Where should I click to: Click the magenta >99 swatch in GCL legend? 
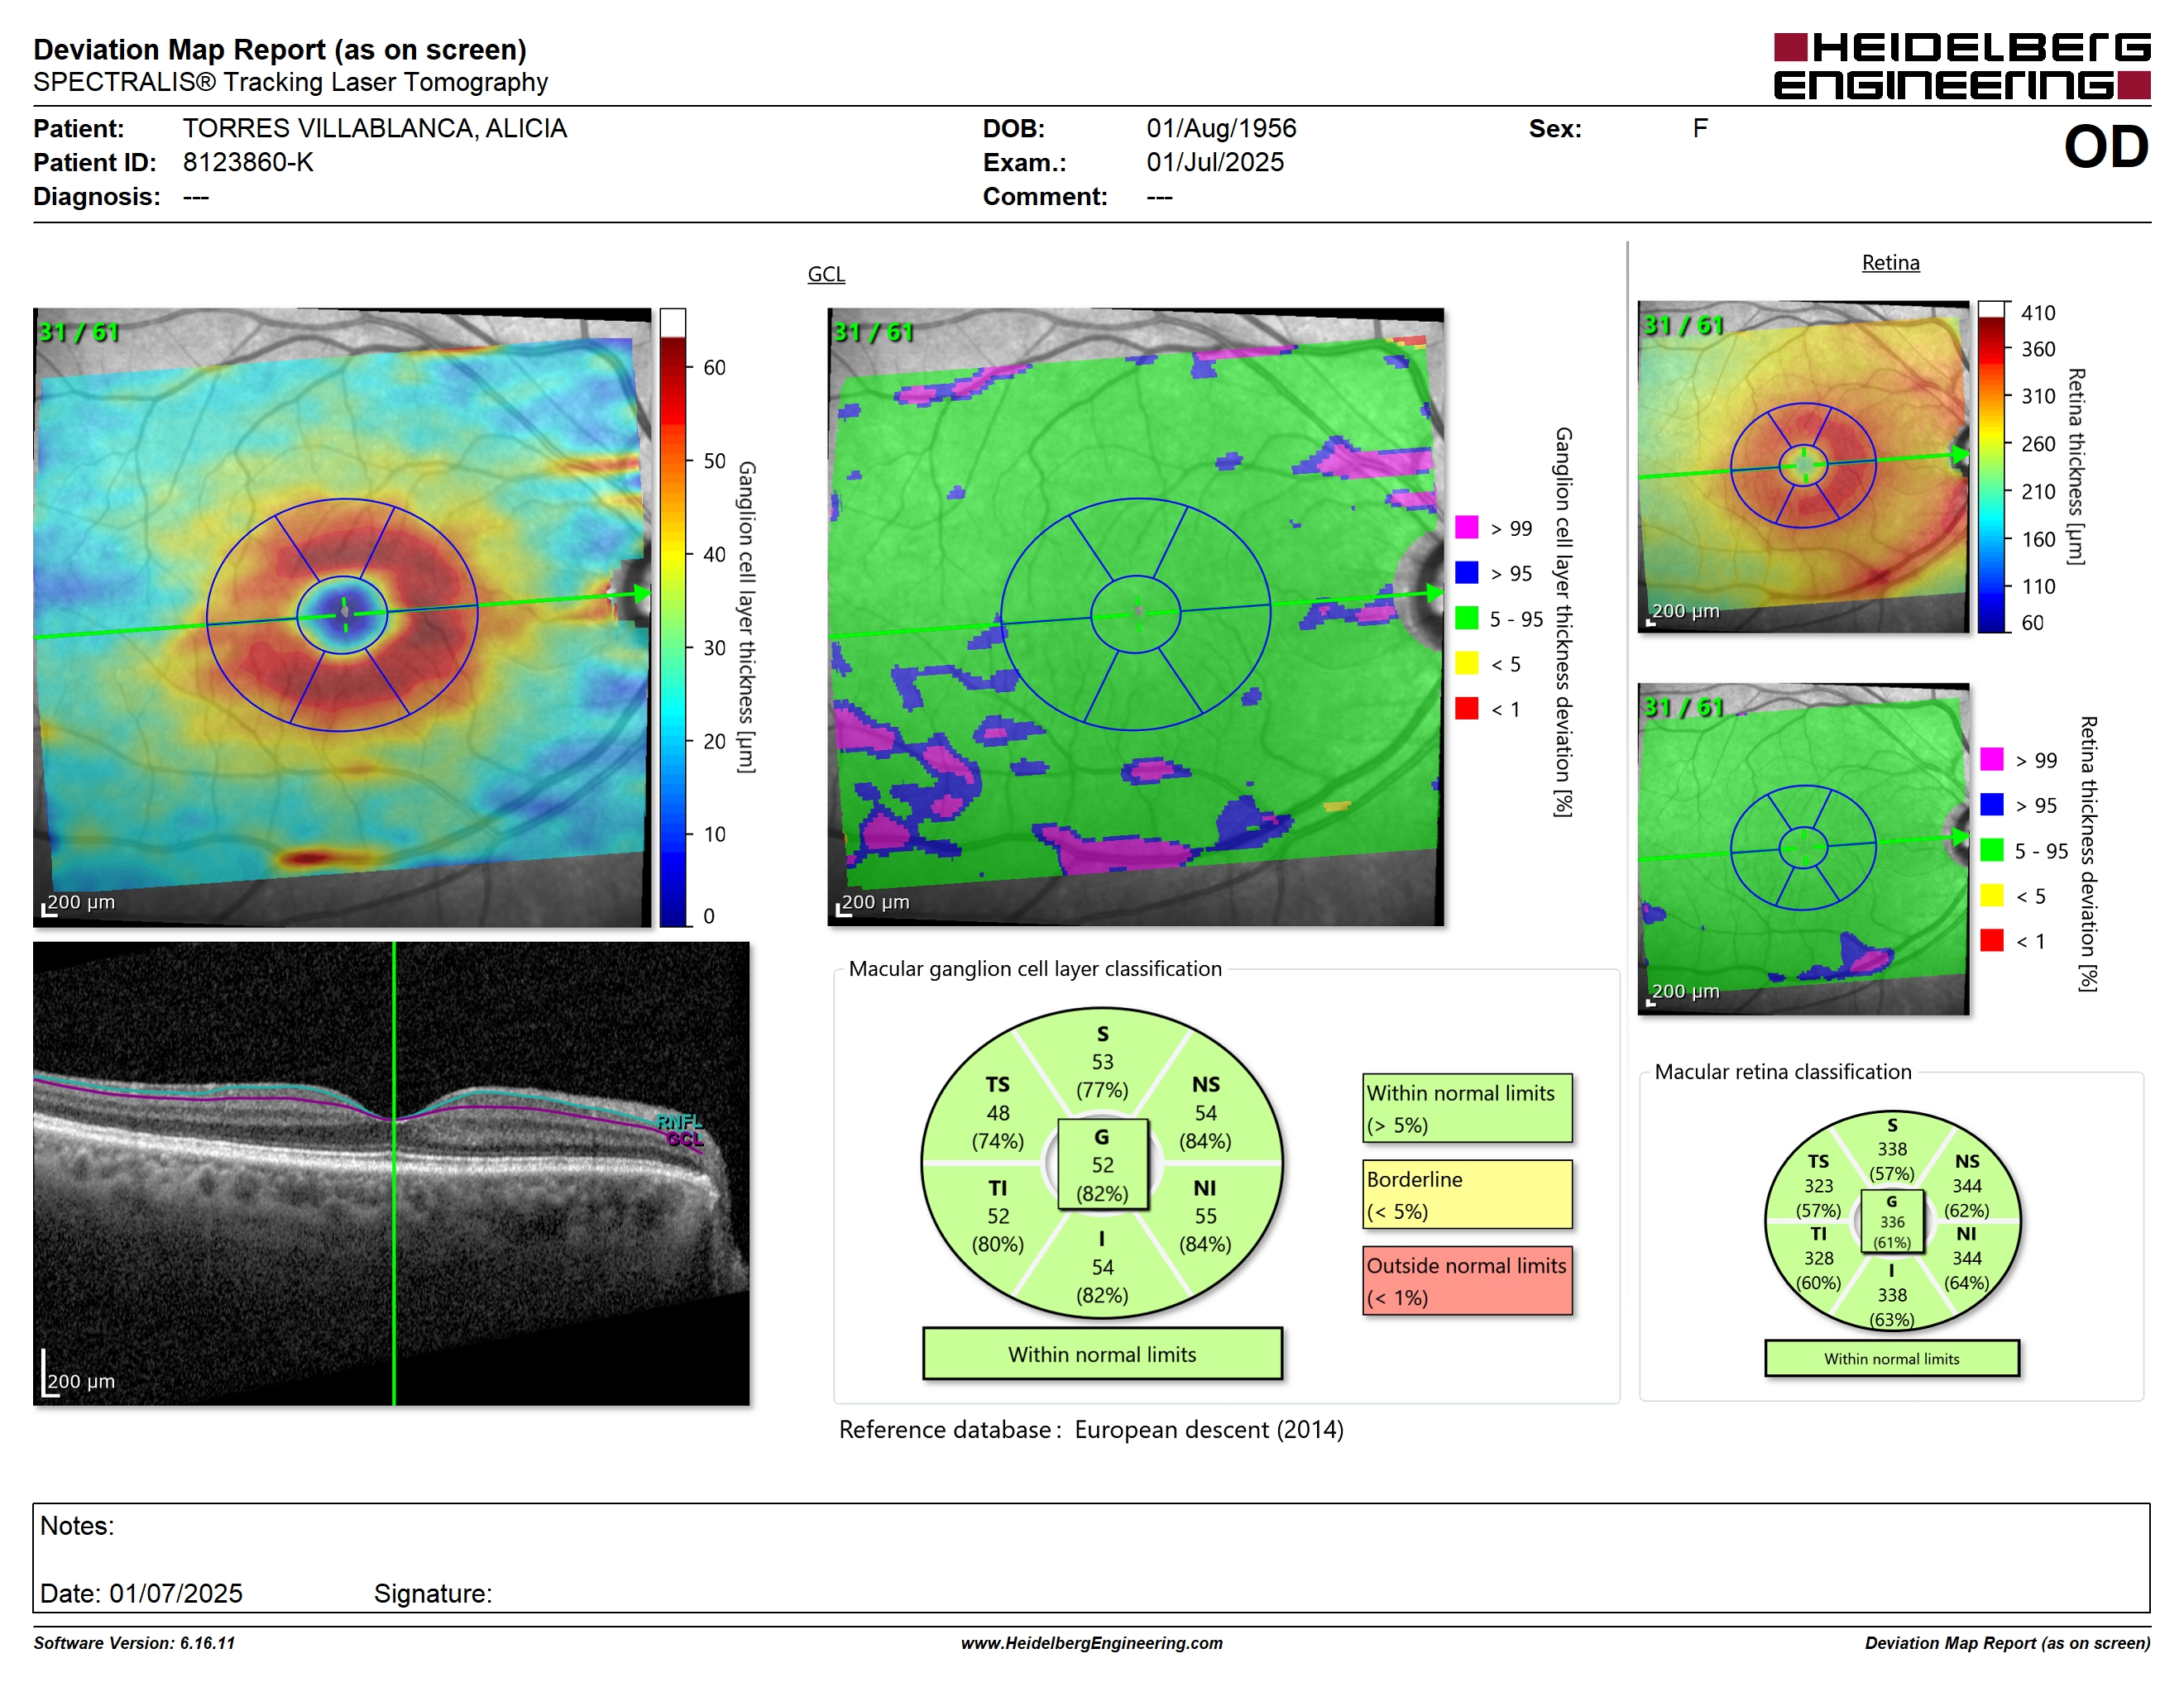(x=1466, y=527)
